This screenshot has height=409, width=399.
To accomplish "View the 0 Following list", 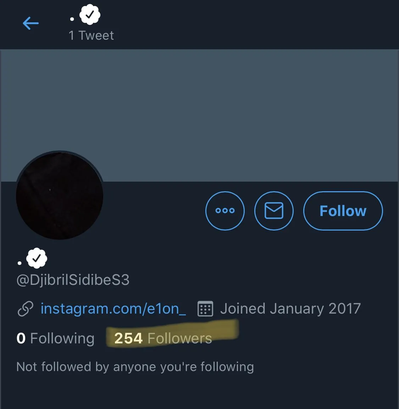I will (x=55, y=338).
